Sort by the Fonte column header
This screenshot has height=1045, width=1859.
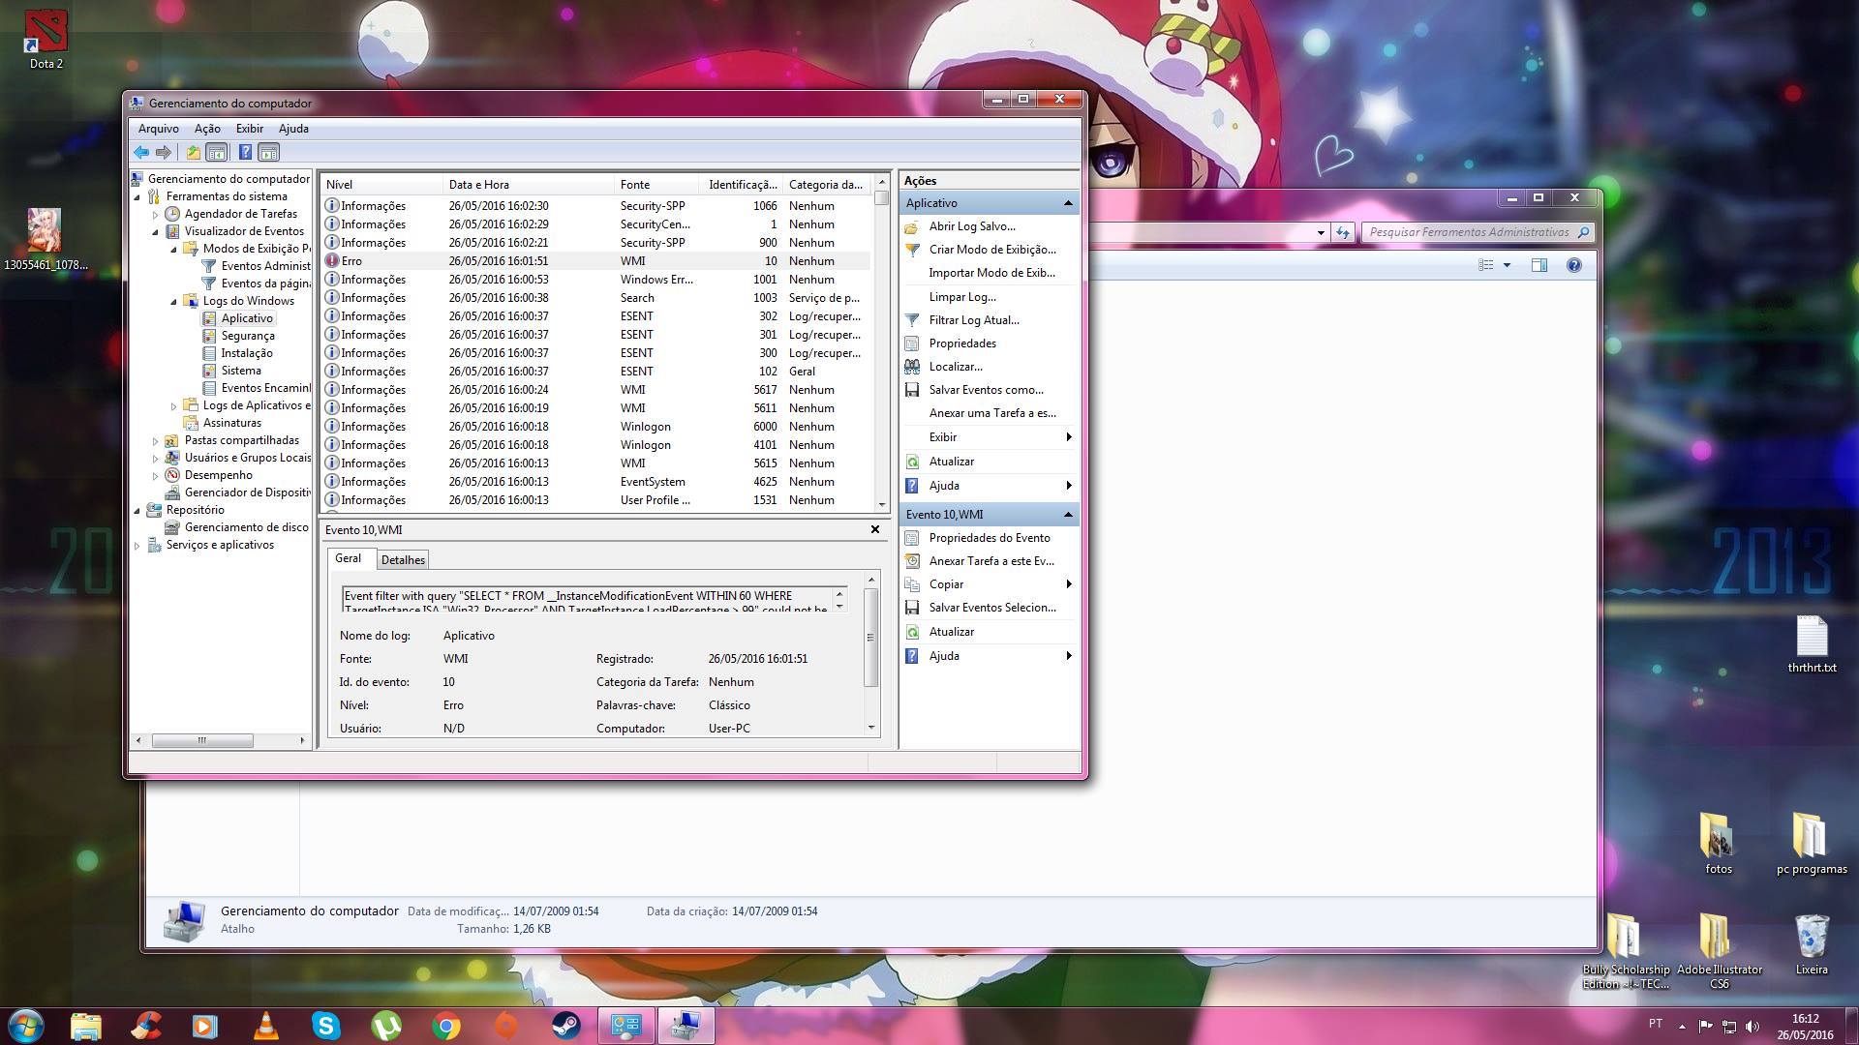coord(657,185)
